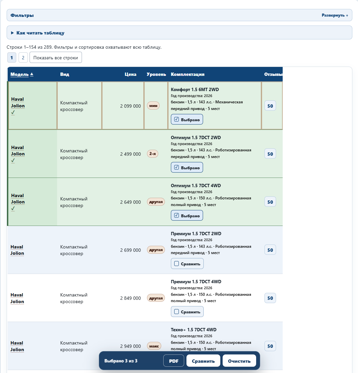The width and height of the screenshot is (358, 373).
Task: Click «другая» badge in the 2 699 000 row
Action: click(156, 250)
